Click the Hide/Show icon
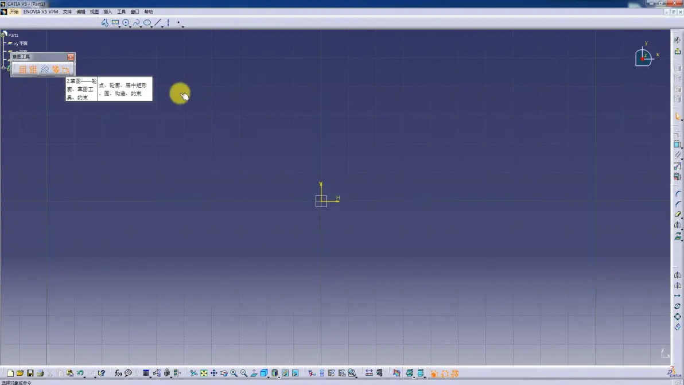 pyautogui.click(x=285, y=373)
